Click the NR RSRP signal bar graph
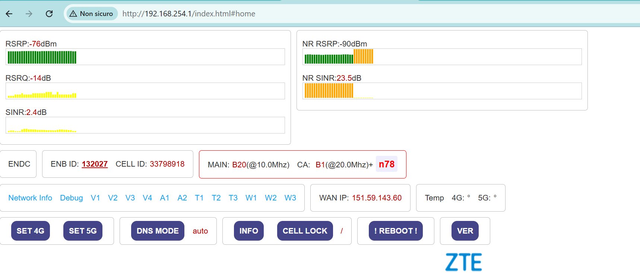Screen dimensions: 640x273 [x=442, y=57]
